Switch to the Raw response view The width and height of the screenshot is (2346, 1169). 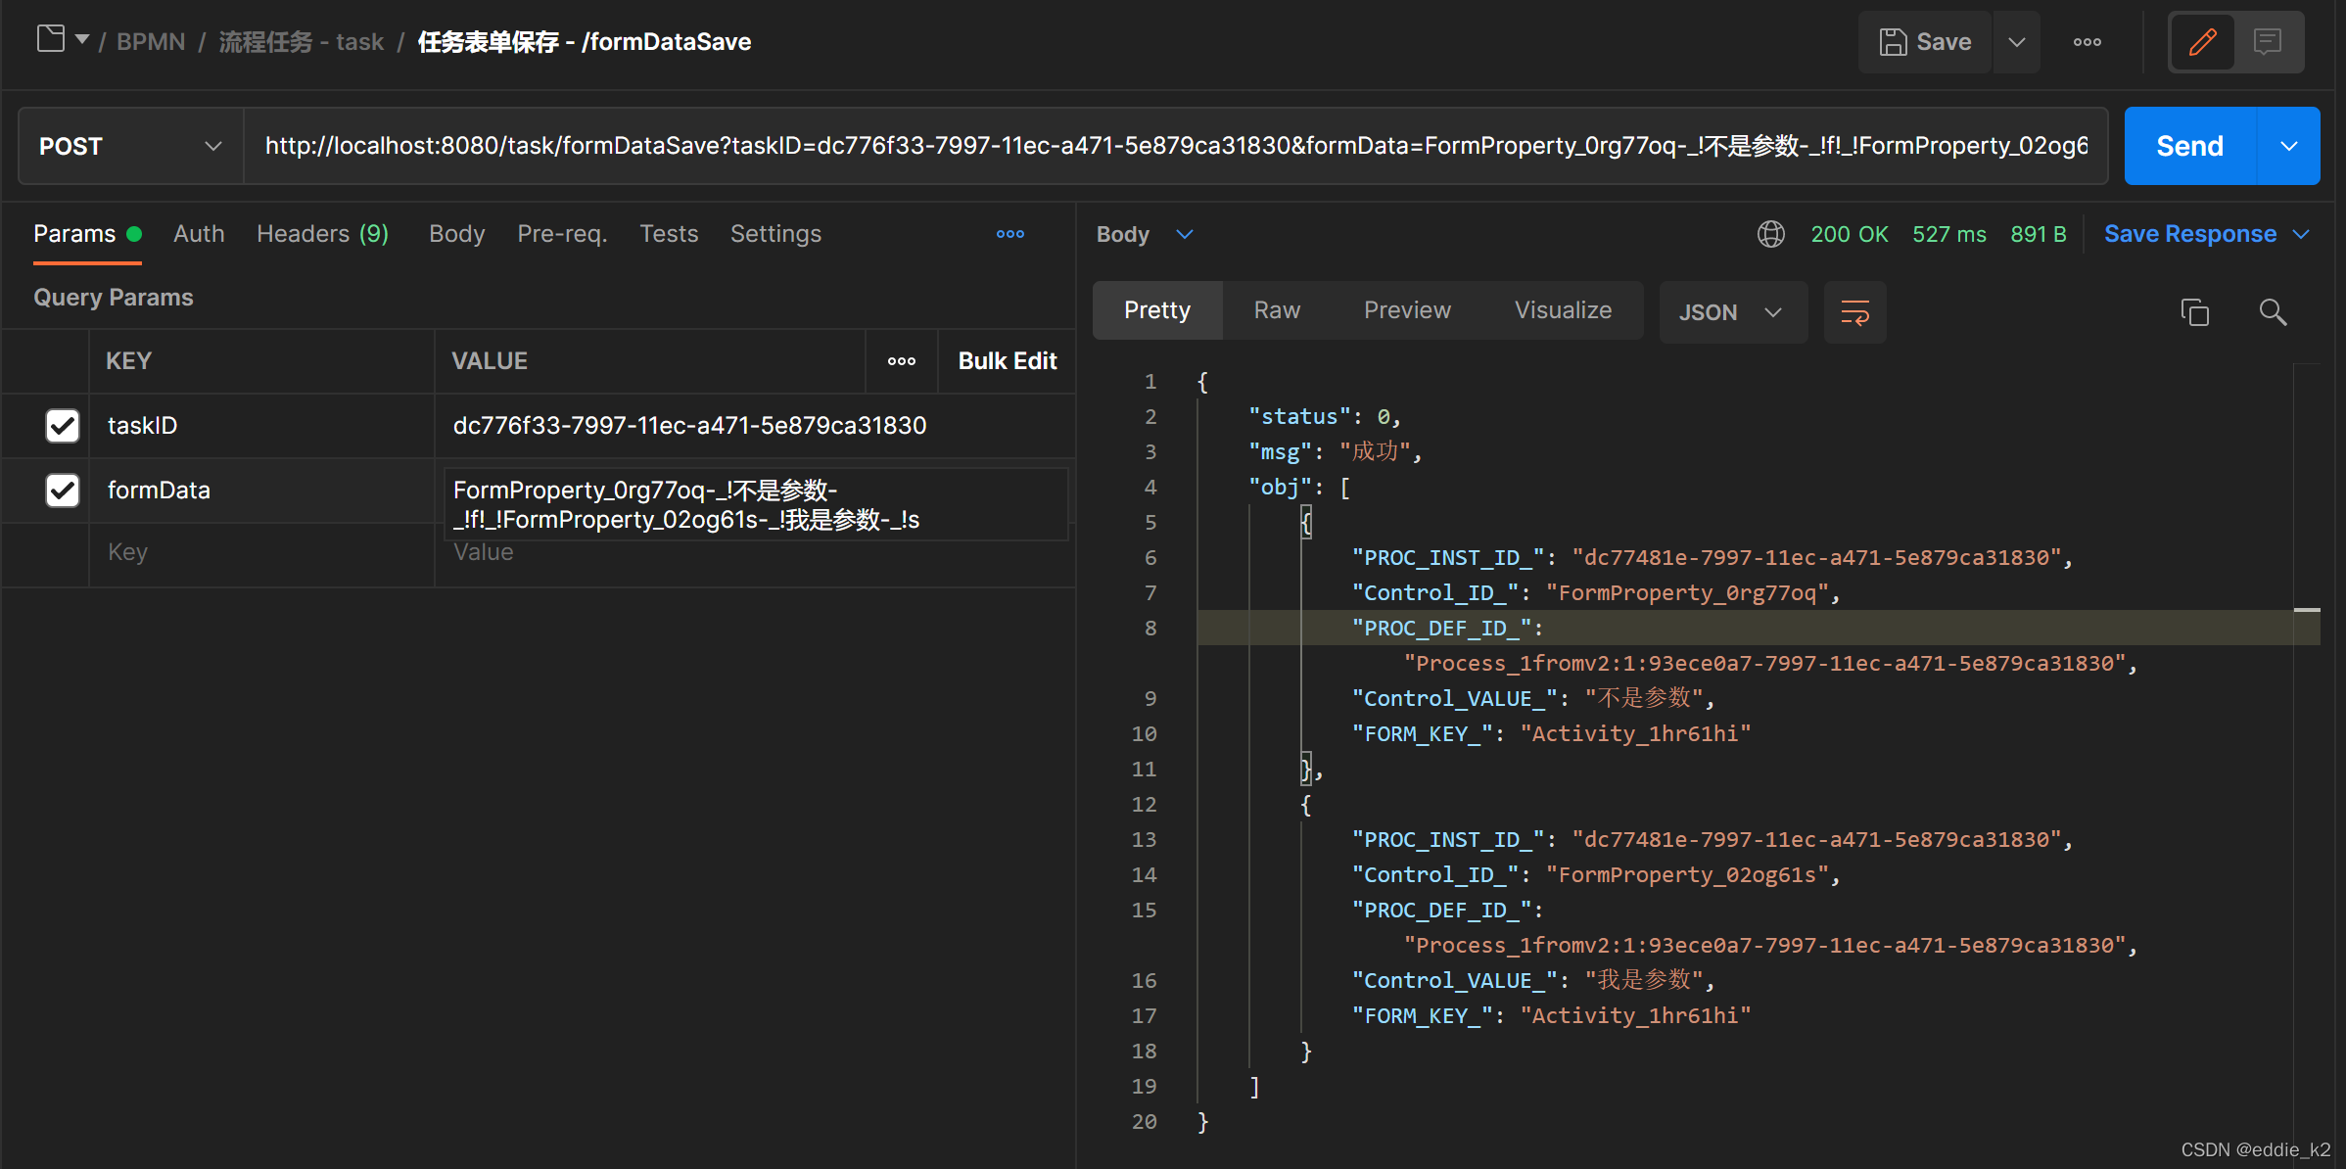click(1277, 310)
